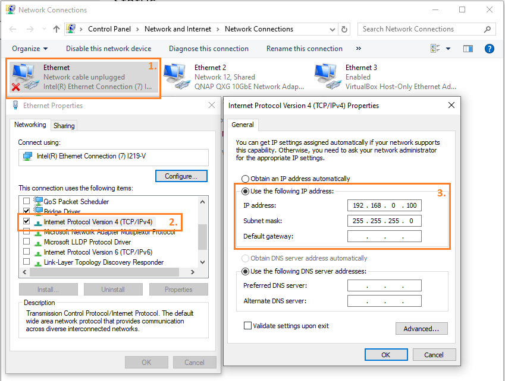Select the Ethernet 3 adapter icon
This screenshot has height=381, width=505.
(327, 77)
